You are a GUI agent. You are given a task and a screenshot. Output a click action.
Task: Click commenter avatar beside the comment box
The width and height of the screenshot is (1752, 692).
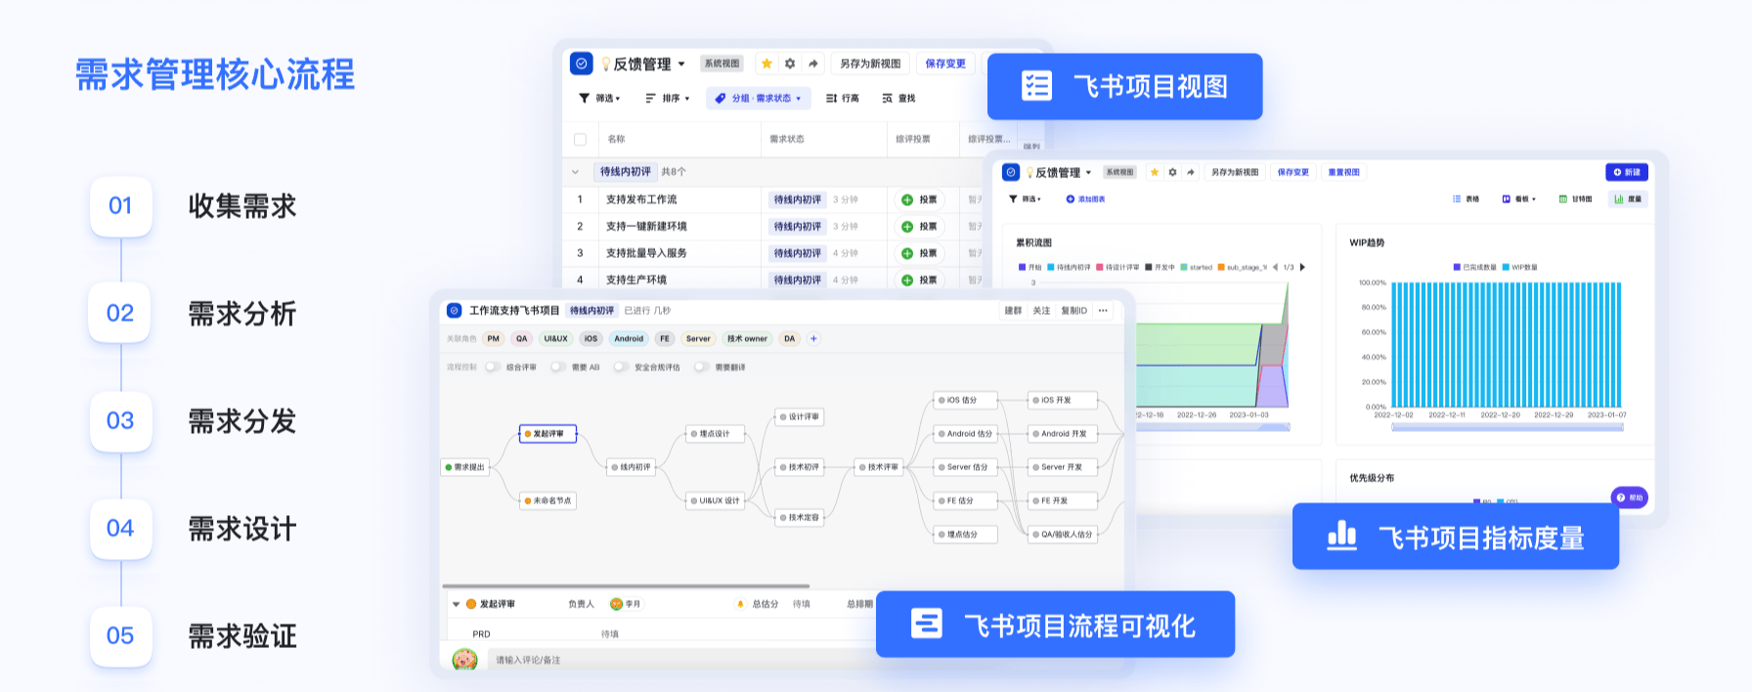point(464,660)
